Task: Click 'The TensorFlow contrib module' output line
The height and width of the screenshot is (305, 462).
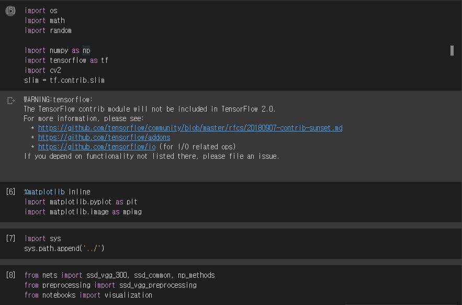Action: [x=150, y=109]
